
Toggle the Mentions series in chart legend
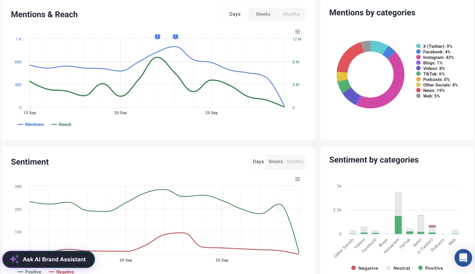pyautogui.click(x=31, y=125)
